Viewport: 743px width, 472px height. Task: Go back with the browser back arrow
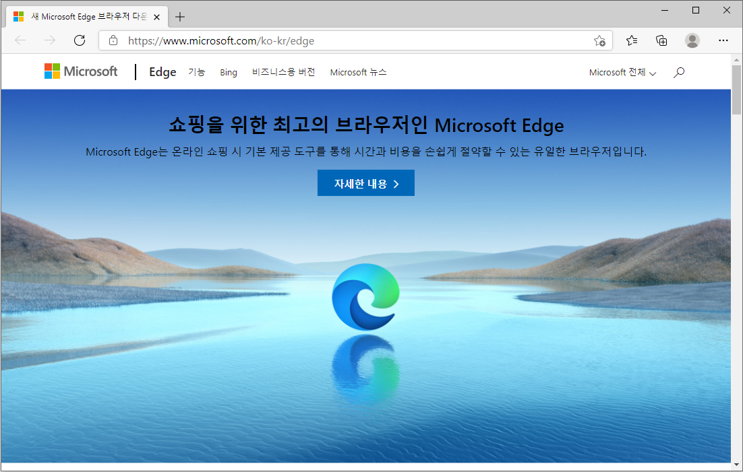tap(20, 40)
